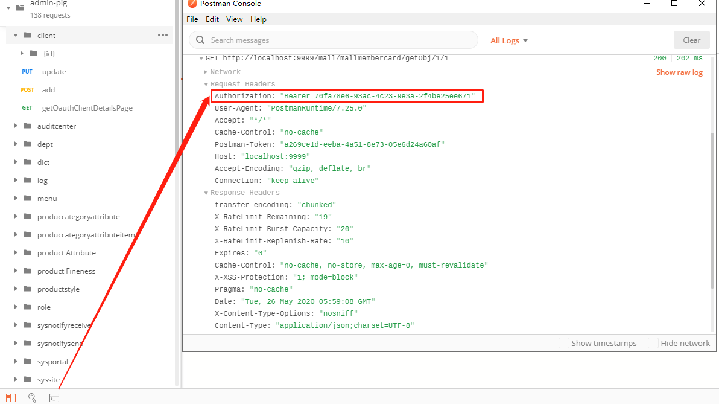Click the search magnifier icon in console
Screen dimensions: 719x404
[200, 40]
